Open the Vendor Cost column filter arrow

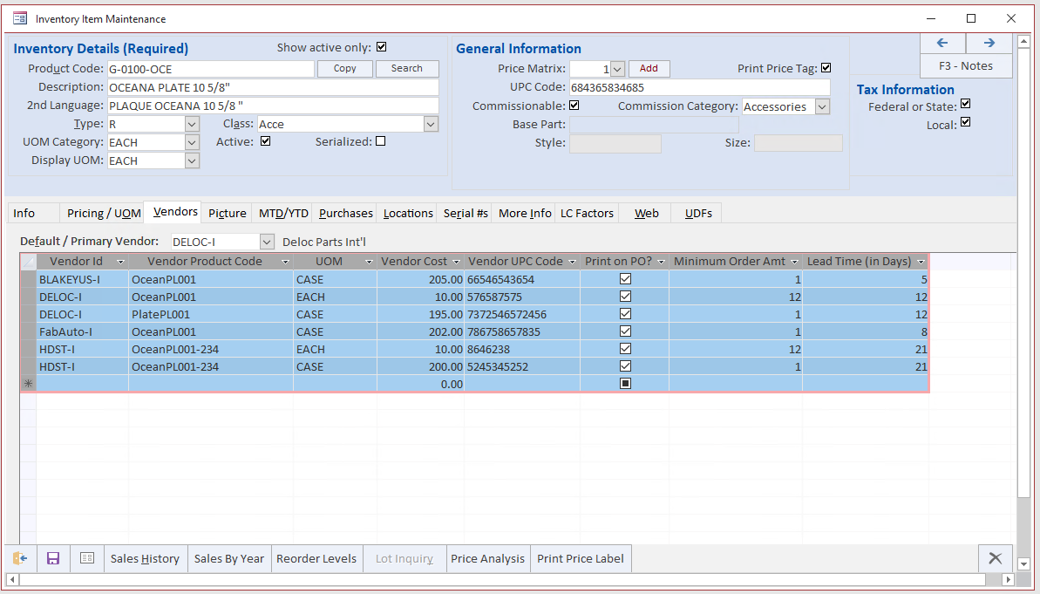pyautogui.click(x=455, y=262)
